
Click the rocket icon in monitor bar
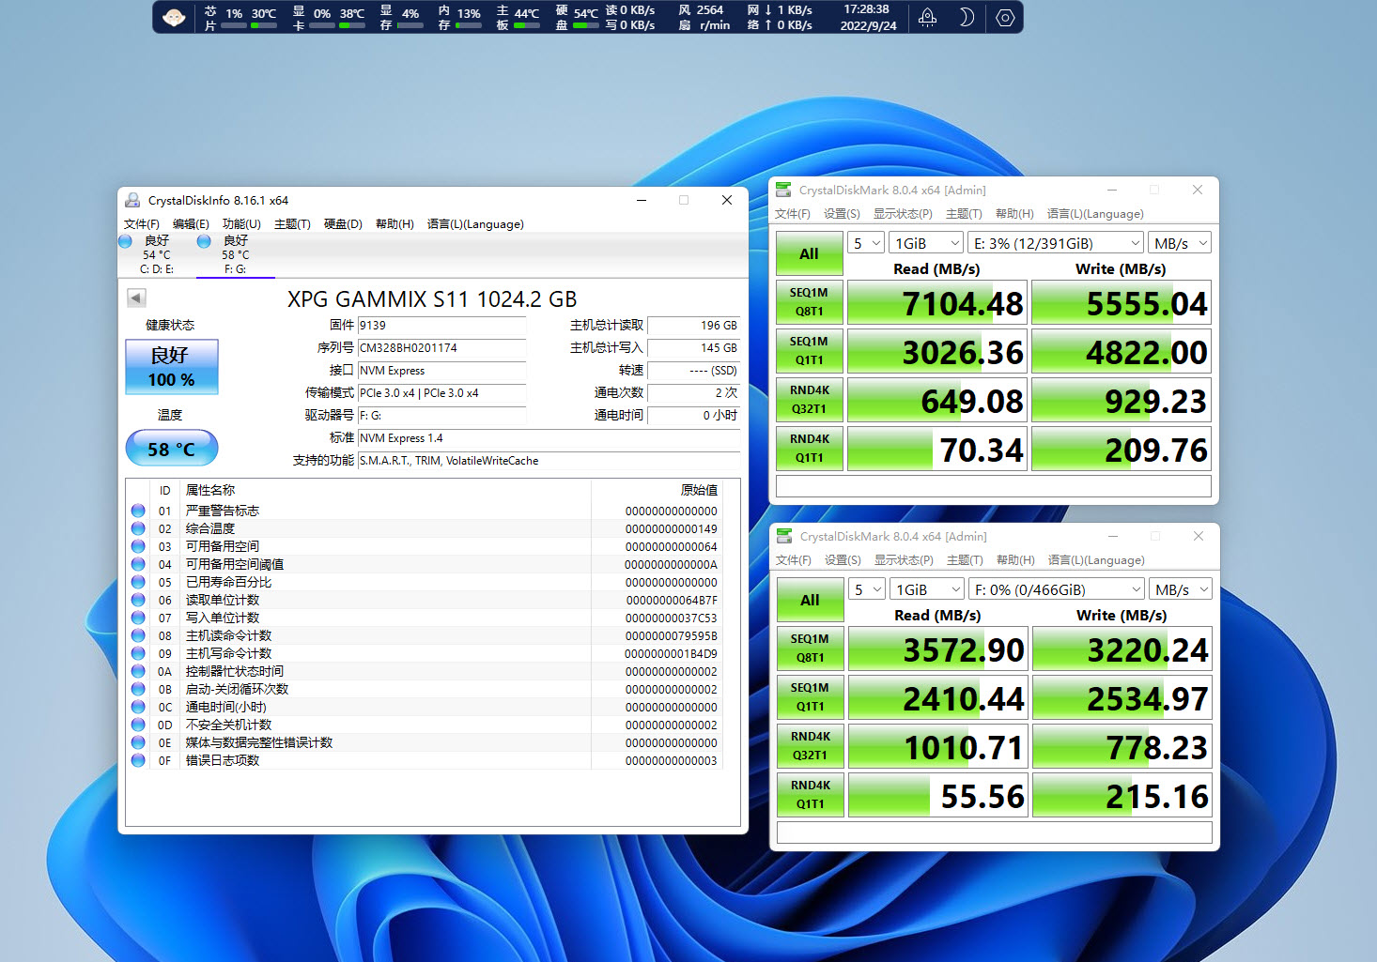927,18
